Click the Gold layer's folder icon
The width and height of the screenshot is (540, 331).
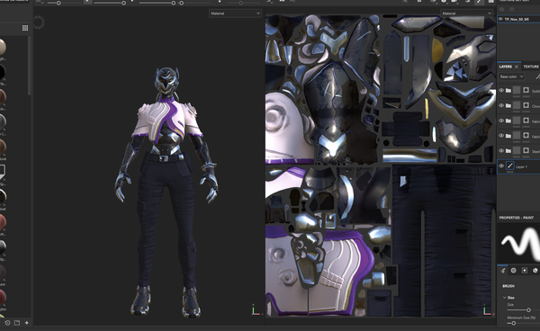[x=508, y=91]
